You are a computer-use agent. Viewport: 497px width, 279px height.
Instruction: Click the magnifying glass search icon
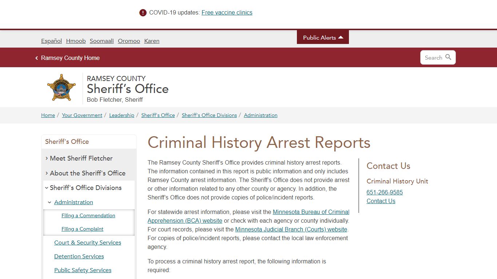point(448,57)
